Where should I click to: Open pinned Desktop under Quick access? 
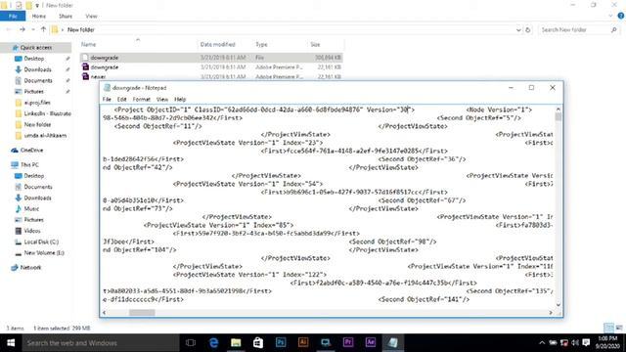click(x=34, y=59)
